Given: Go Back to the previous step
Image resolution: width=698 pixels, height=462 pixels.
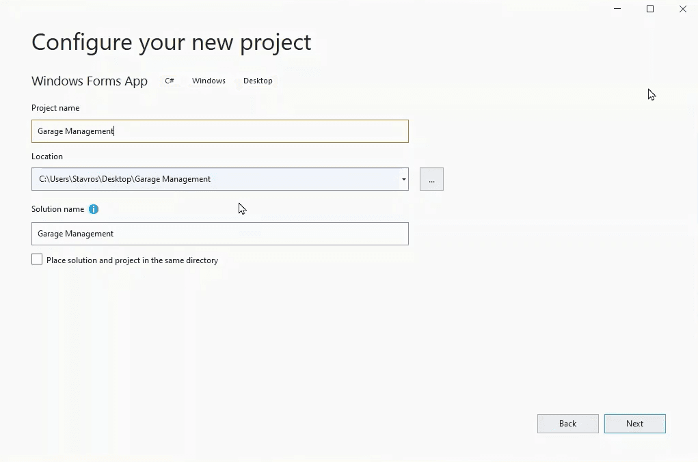Looking at the screenshot, I should tap(567, 424).
